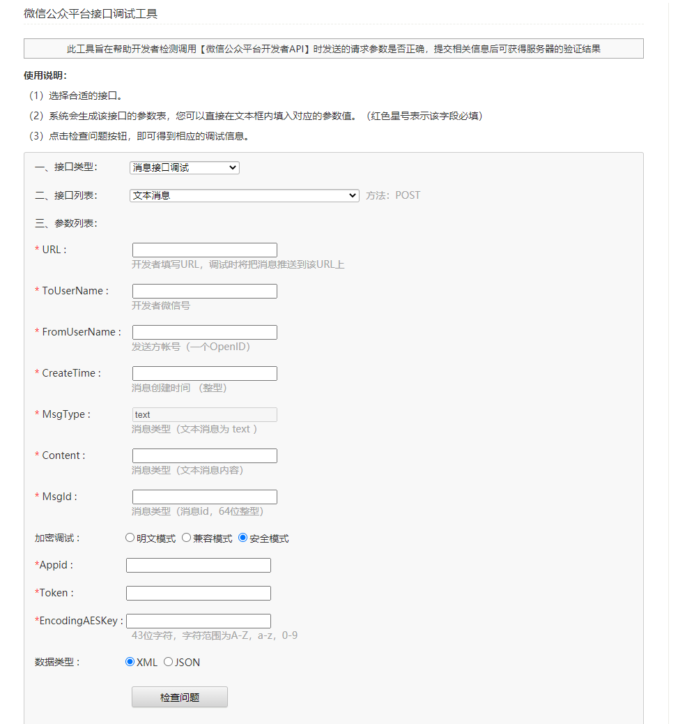Click the 使用说明 heading
Screen dimensions: 678x724
click(45, 75)
